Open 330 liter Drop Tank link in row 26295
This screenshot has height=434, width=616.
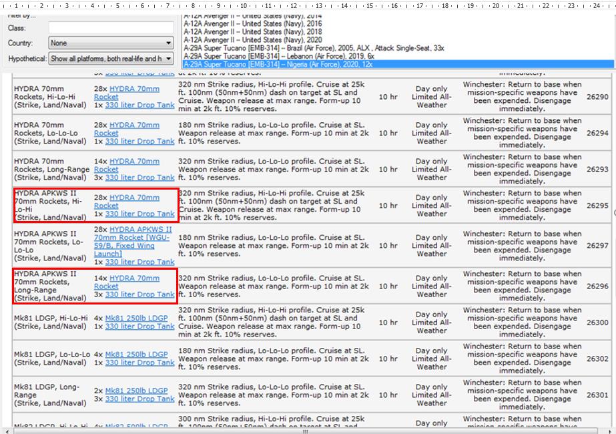[140, 214]
